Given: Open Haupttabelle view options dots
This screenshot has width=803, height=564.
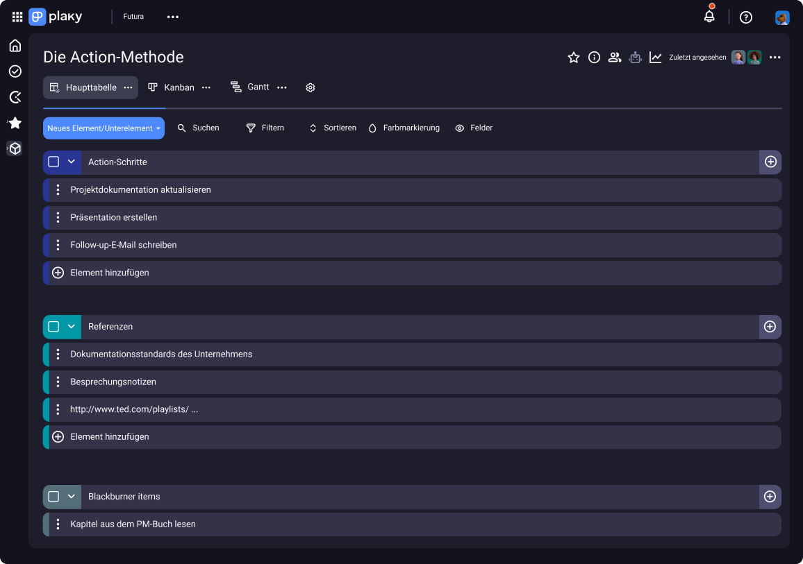Looking at the screenshot, I should click(128, 87).
